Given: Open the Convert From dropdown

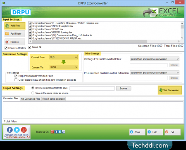Looking at the screenshot, I should (64, 57).
